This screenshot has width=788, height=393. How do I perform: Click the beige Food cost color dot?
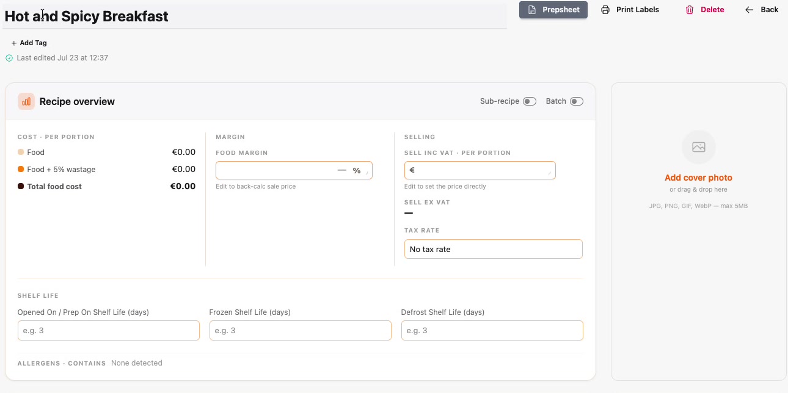21,153
